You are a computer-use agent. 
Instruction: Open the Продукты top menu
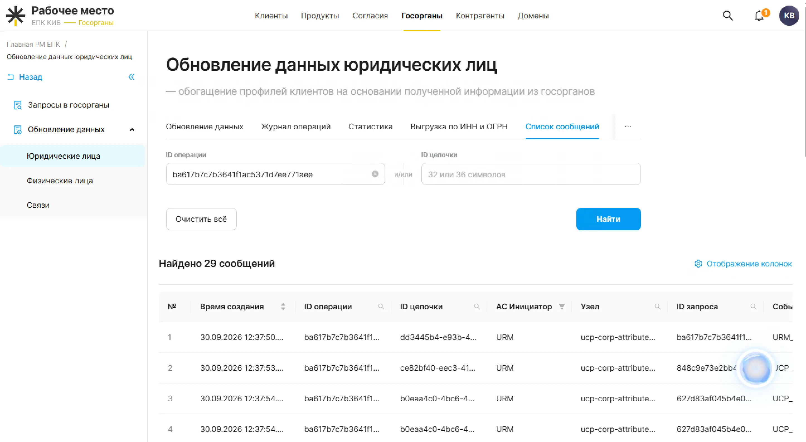point(320,16)
